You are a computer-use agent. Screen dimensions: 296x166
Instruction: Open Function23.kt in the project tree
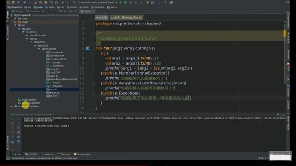click(x=56, y=59)
